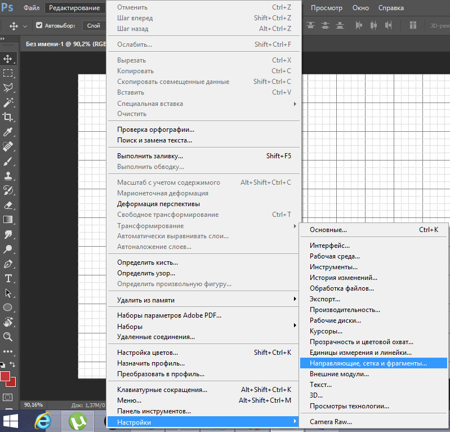Toggle the Автовыбор checkbox
The height and width of the screenshot is (432, 450).
[39, 25]
